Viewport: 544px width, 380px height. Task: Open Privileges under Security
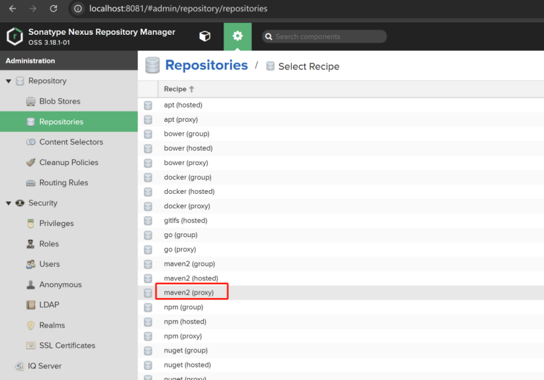56,223
